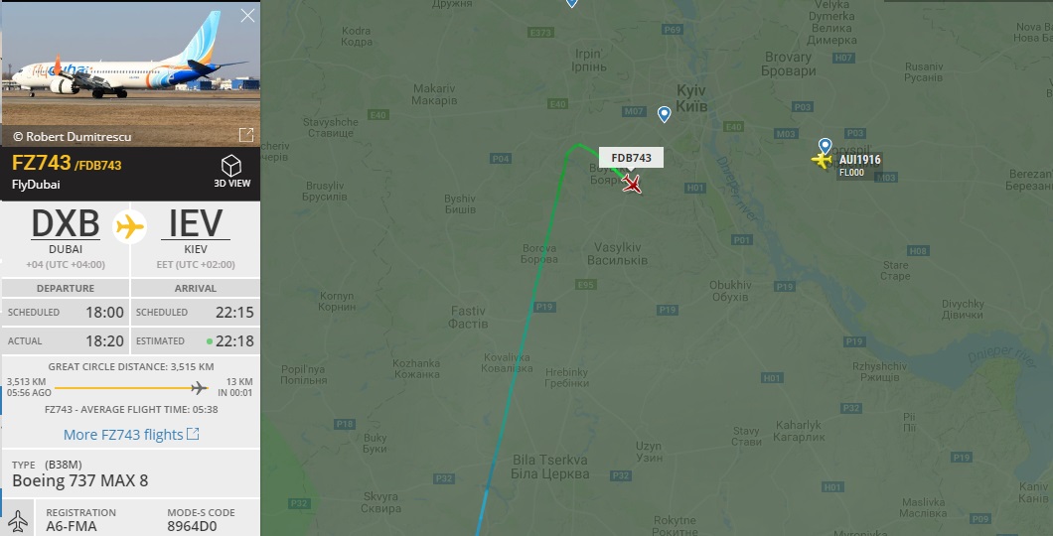Click the A6-FMA registration value
The image size is (1053, 536).
[x=72, y=526]
